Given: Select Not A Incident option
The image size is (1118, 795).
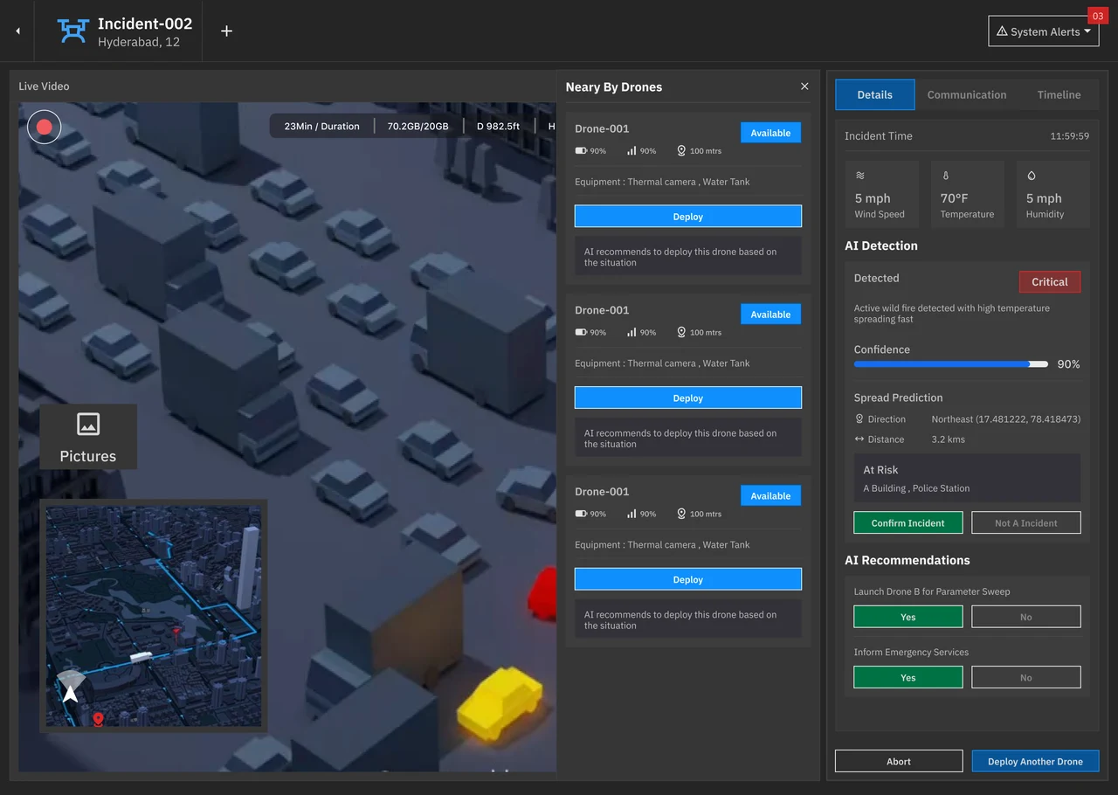Looking at the screenshot, I should coord(1026,522).
